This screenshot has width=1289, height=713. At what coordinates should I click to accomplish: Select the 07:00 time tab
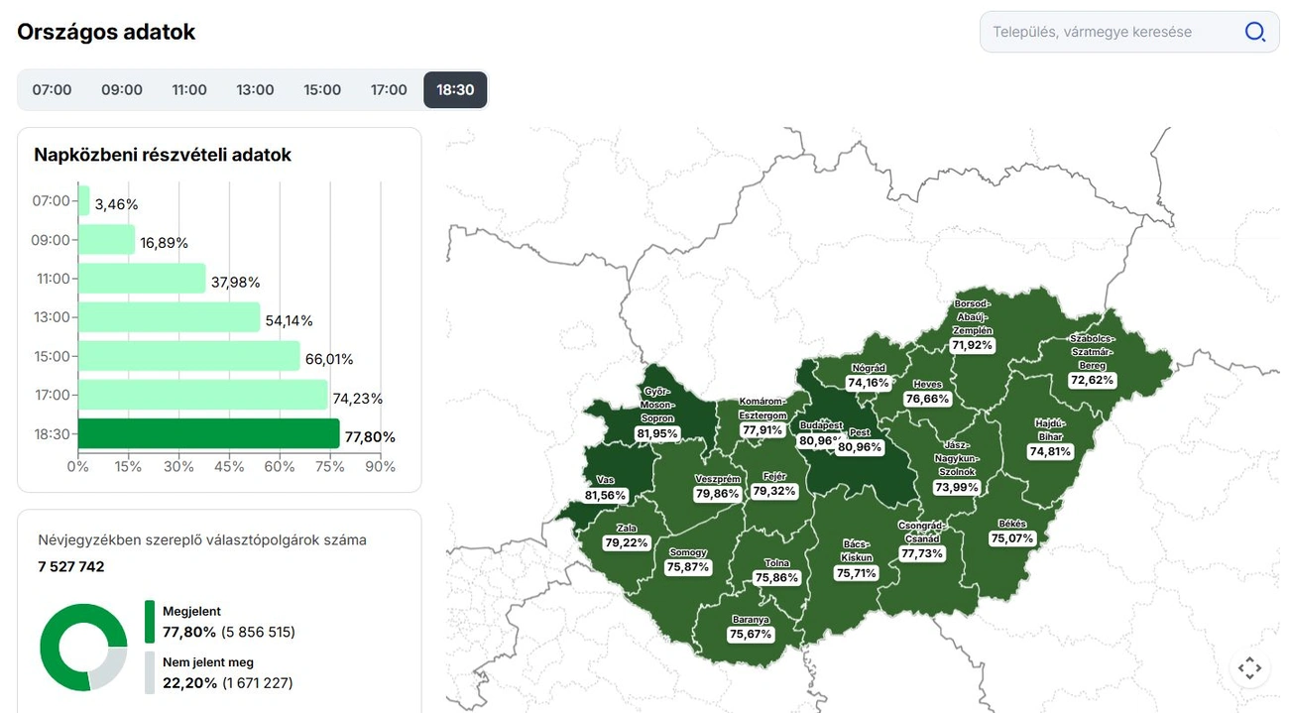point(52,90)
